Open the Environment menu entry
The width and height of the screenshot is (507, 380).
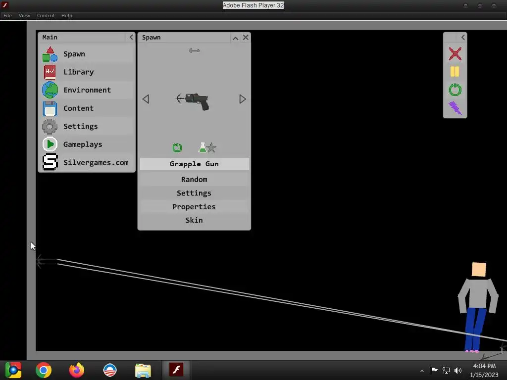pyautogui.click(x=87, y=90)
